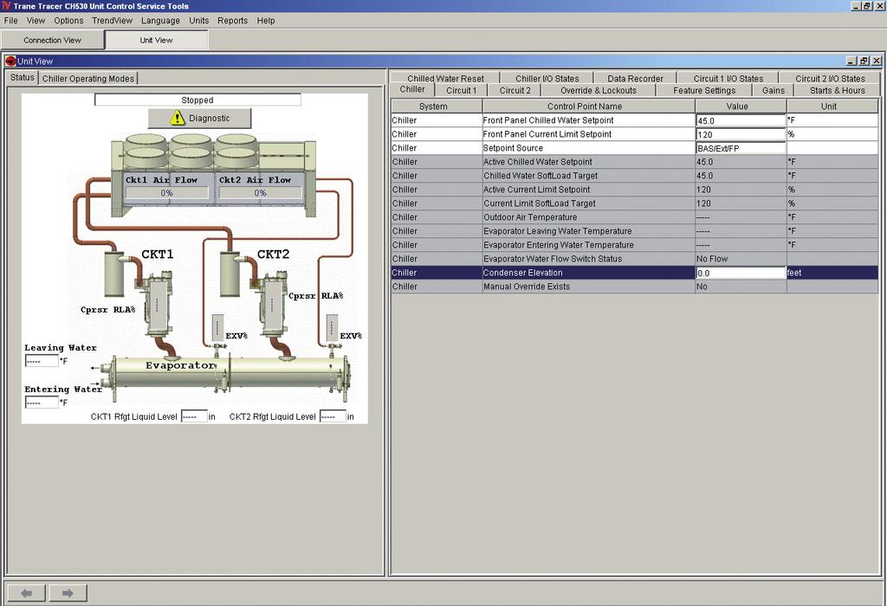The image size is (887, 606).
Task: Select the Manual Override Exists row
Action: coord(634,287)
